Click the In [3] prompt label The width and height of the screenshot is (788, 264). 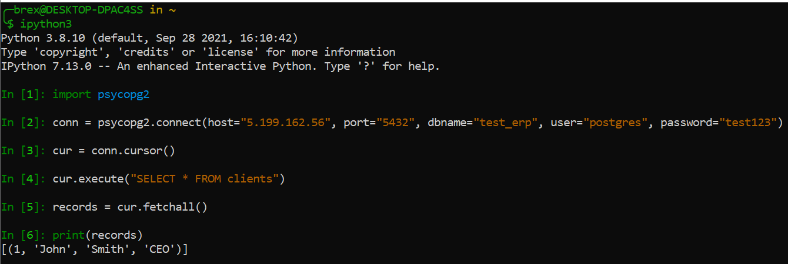click(x=24, y=151)
